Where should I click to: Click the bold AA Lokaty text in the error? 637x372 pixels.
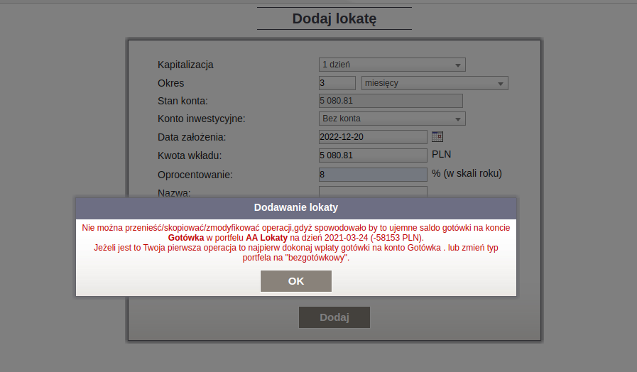[266, 238]
